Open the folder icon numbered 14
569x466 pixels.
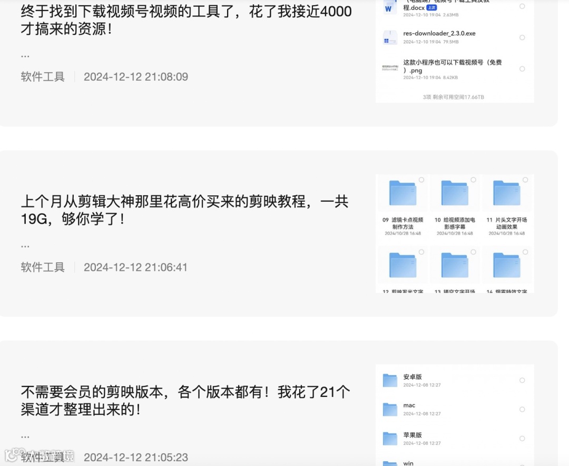pos(507,265)
